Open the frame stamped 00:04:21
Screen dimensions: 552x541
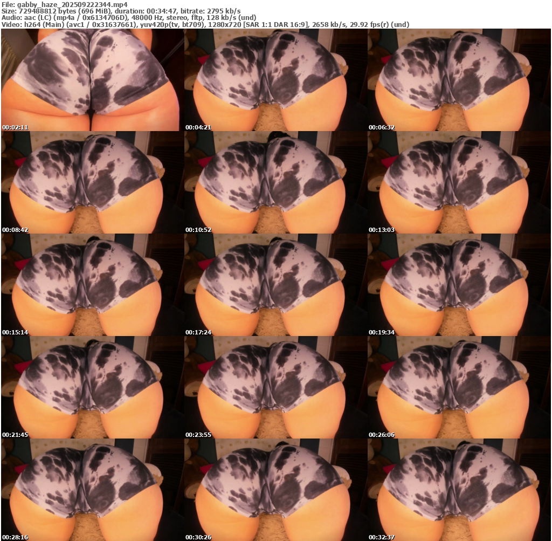click(275, 80)
